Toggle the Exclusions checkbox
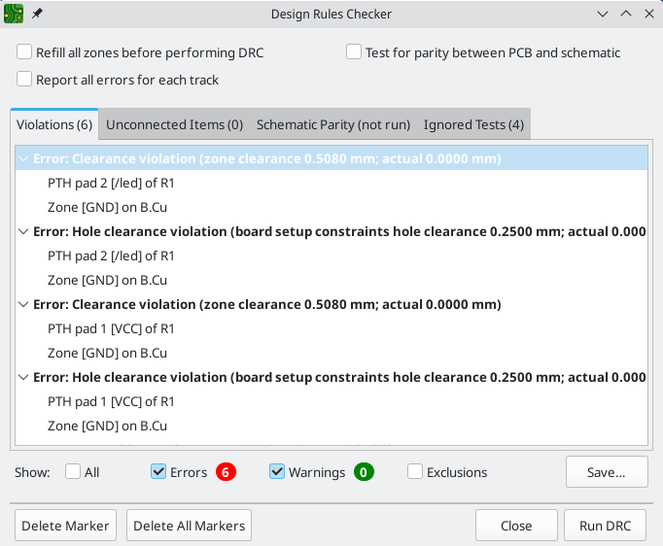663x546 pixels. click(x=415, y=472)
